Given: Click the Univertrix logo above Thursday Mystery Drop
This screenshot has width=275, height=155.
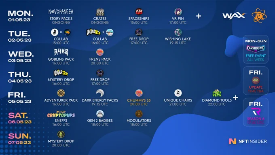Looking at the screenshot, I should coord(61,73).
